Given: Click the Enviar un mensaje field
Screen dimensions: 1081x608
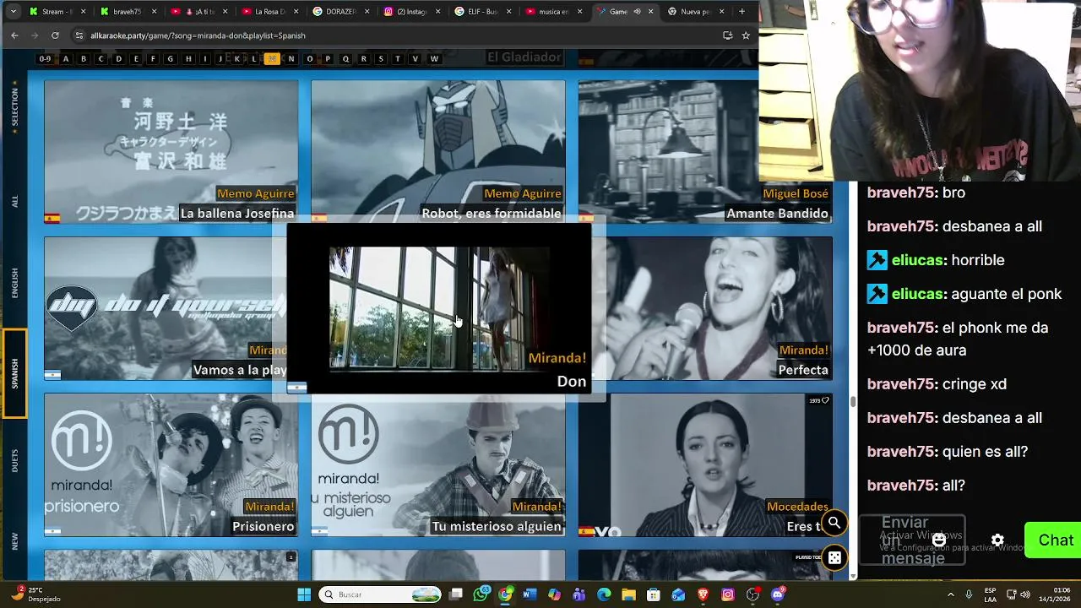Looking at the screenshot, I should [x=912, y=540].
